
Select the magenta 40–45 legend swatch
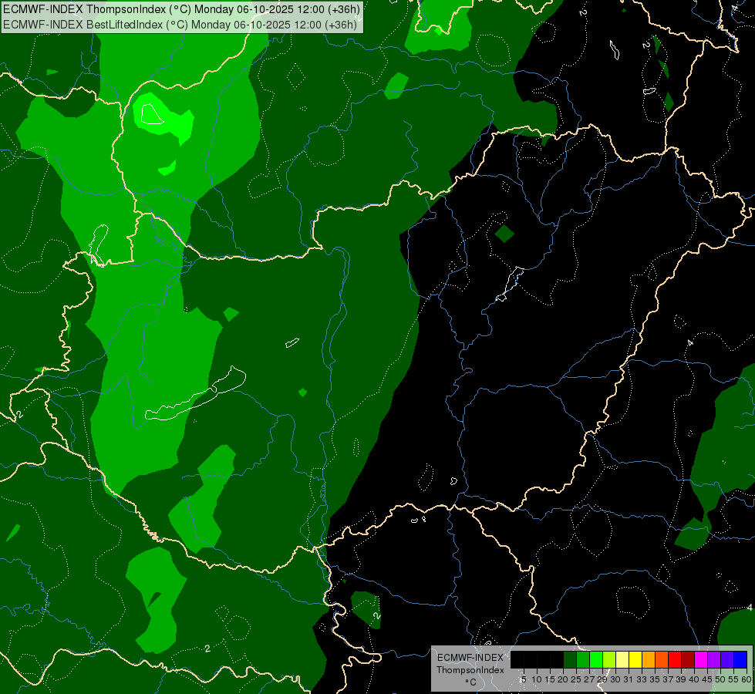[702, 659]
